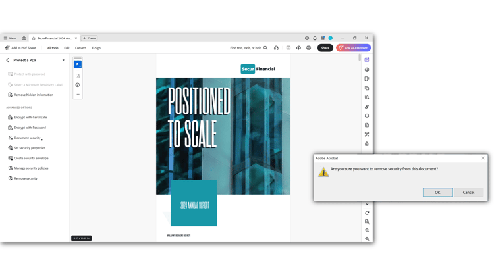Go to the Home icon
494x277 pixels.
[x=24, y=38]
